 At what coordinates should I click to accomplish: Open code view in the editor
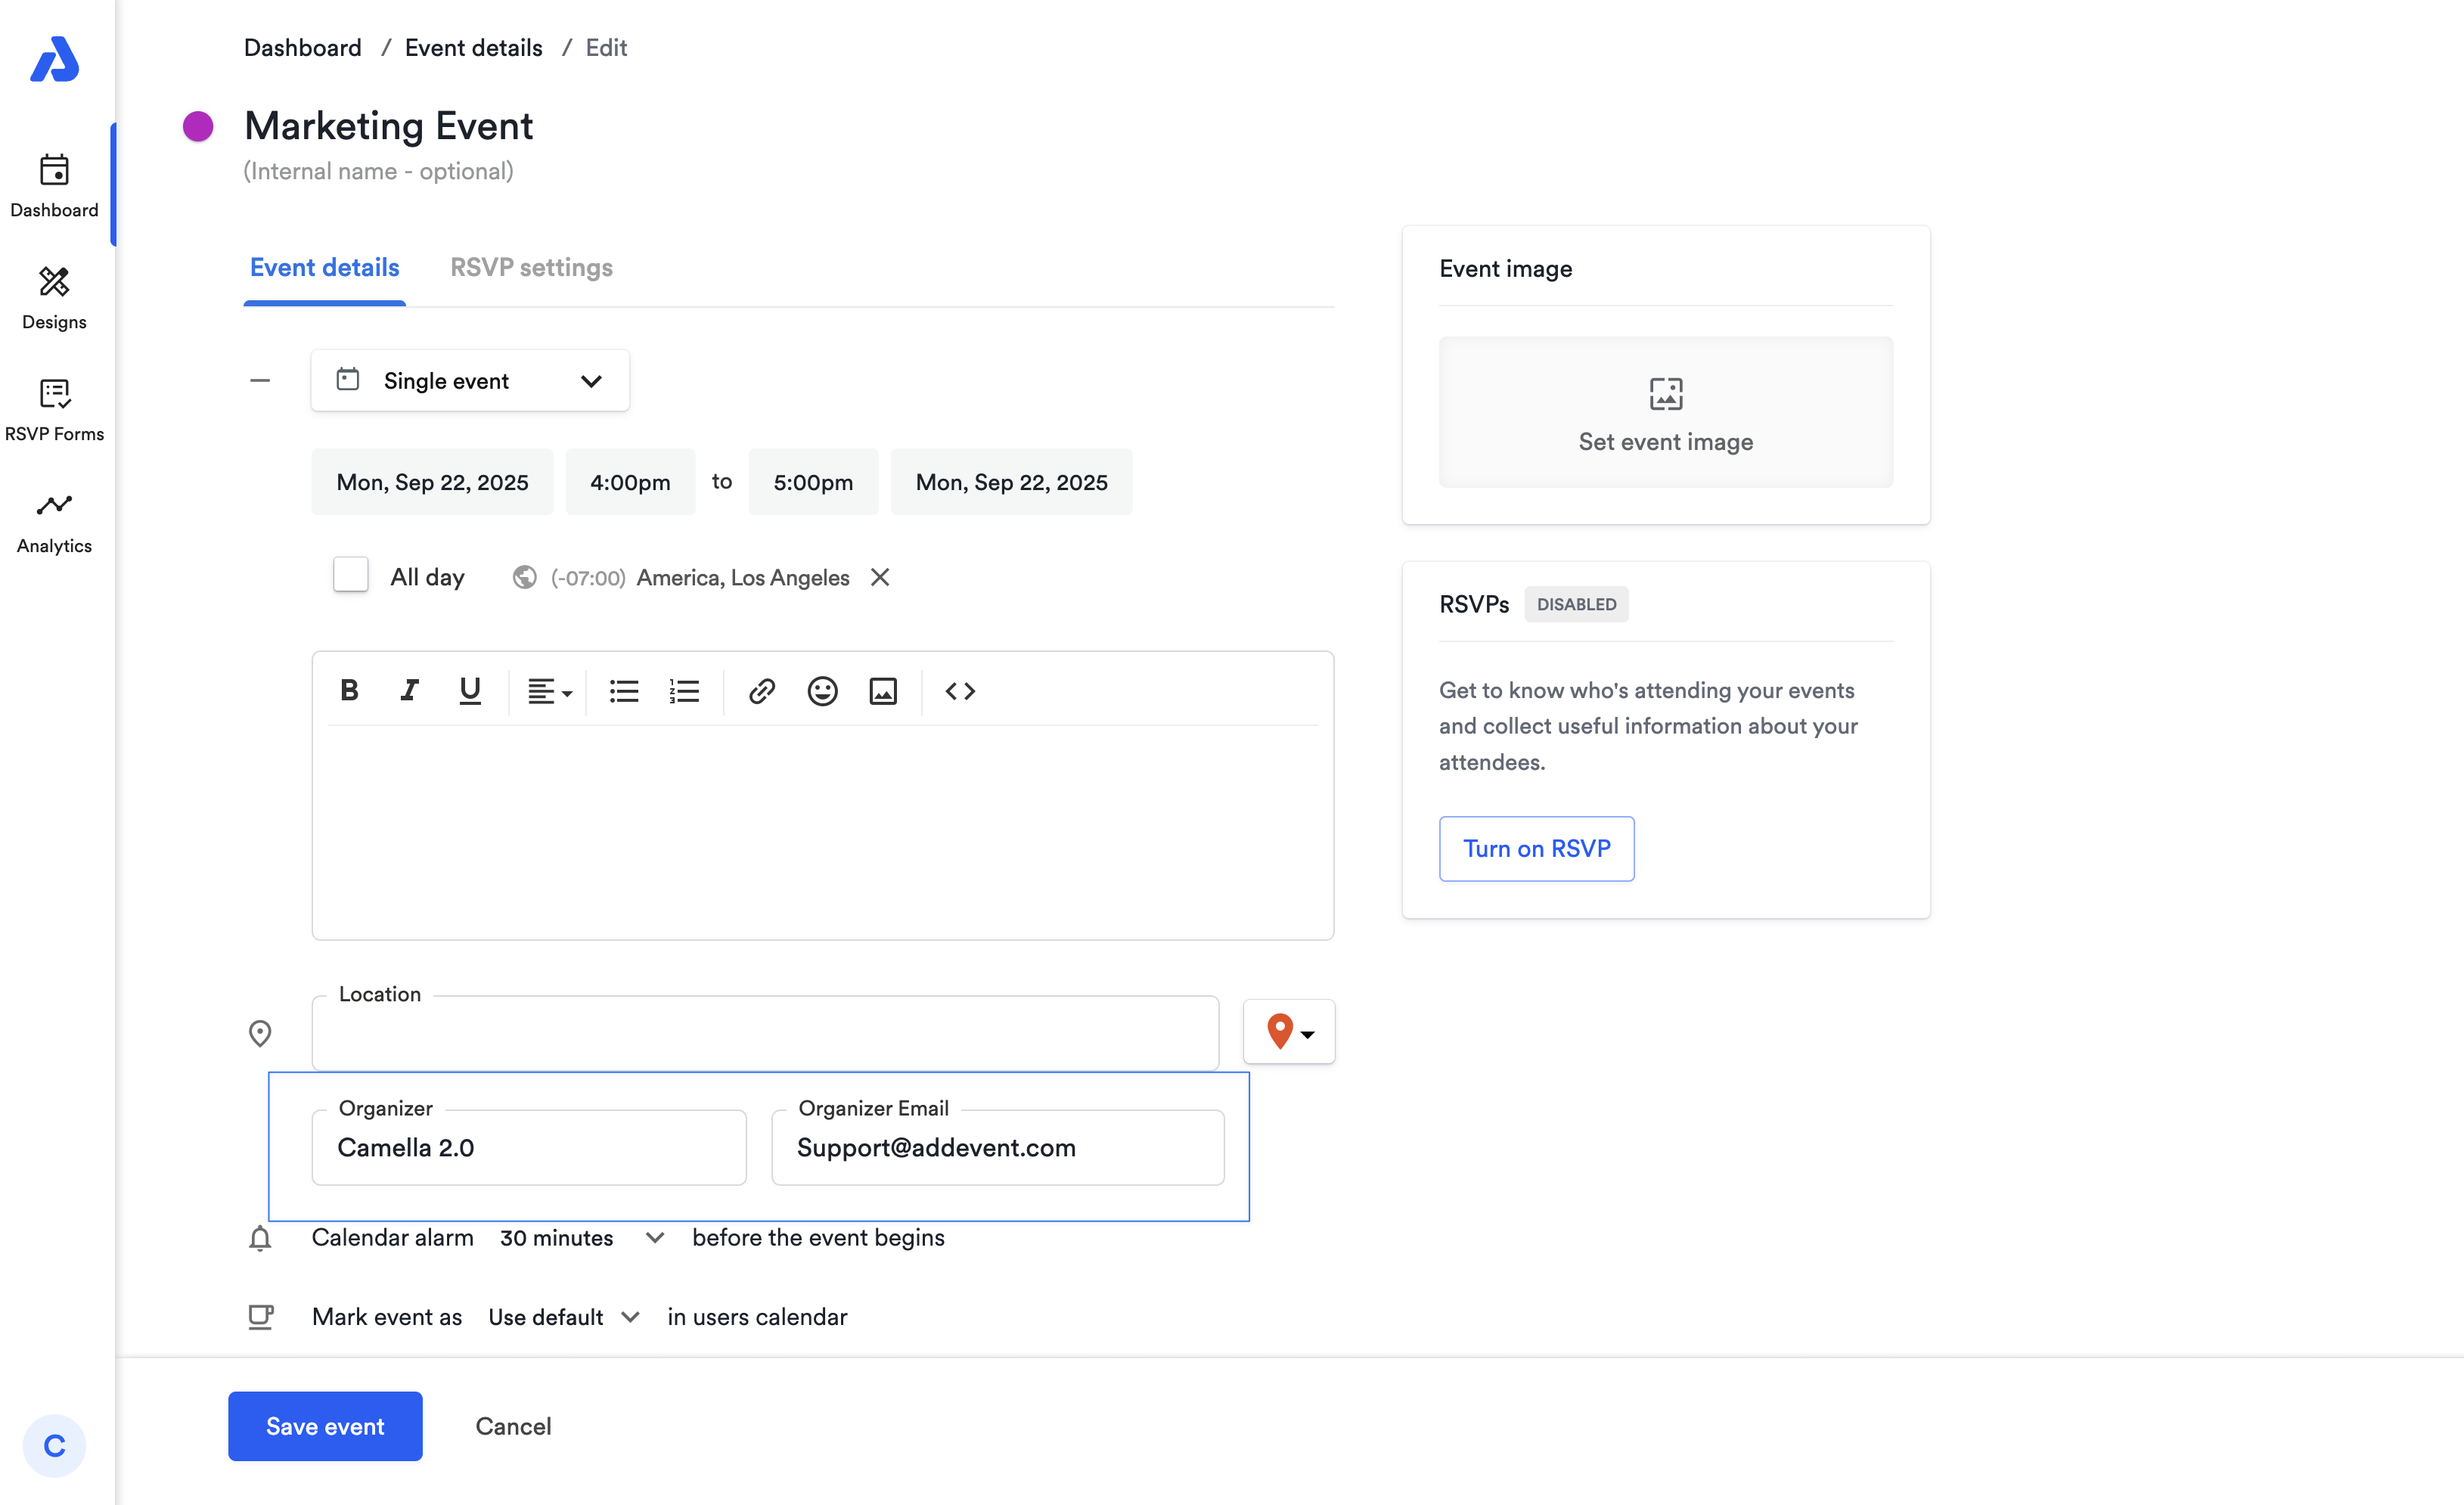click(x=960, y=691)
